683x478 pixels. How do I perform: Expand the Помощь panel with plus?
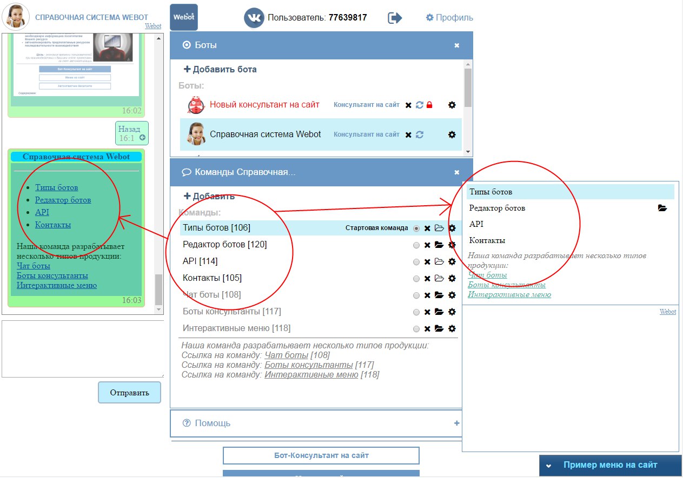pyautogui.click(x=457, y=423)
